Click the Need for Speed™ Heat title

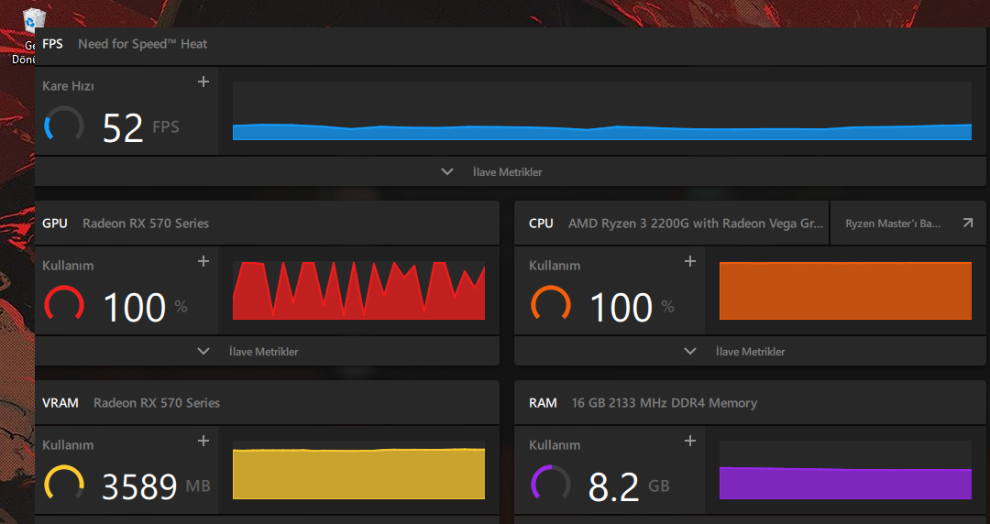pos(143,44)
